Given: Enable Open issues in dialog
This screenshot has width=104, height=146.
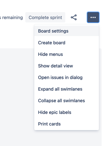Looking at the screenshot, I should [x=67, y=77].
